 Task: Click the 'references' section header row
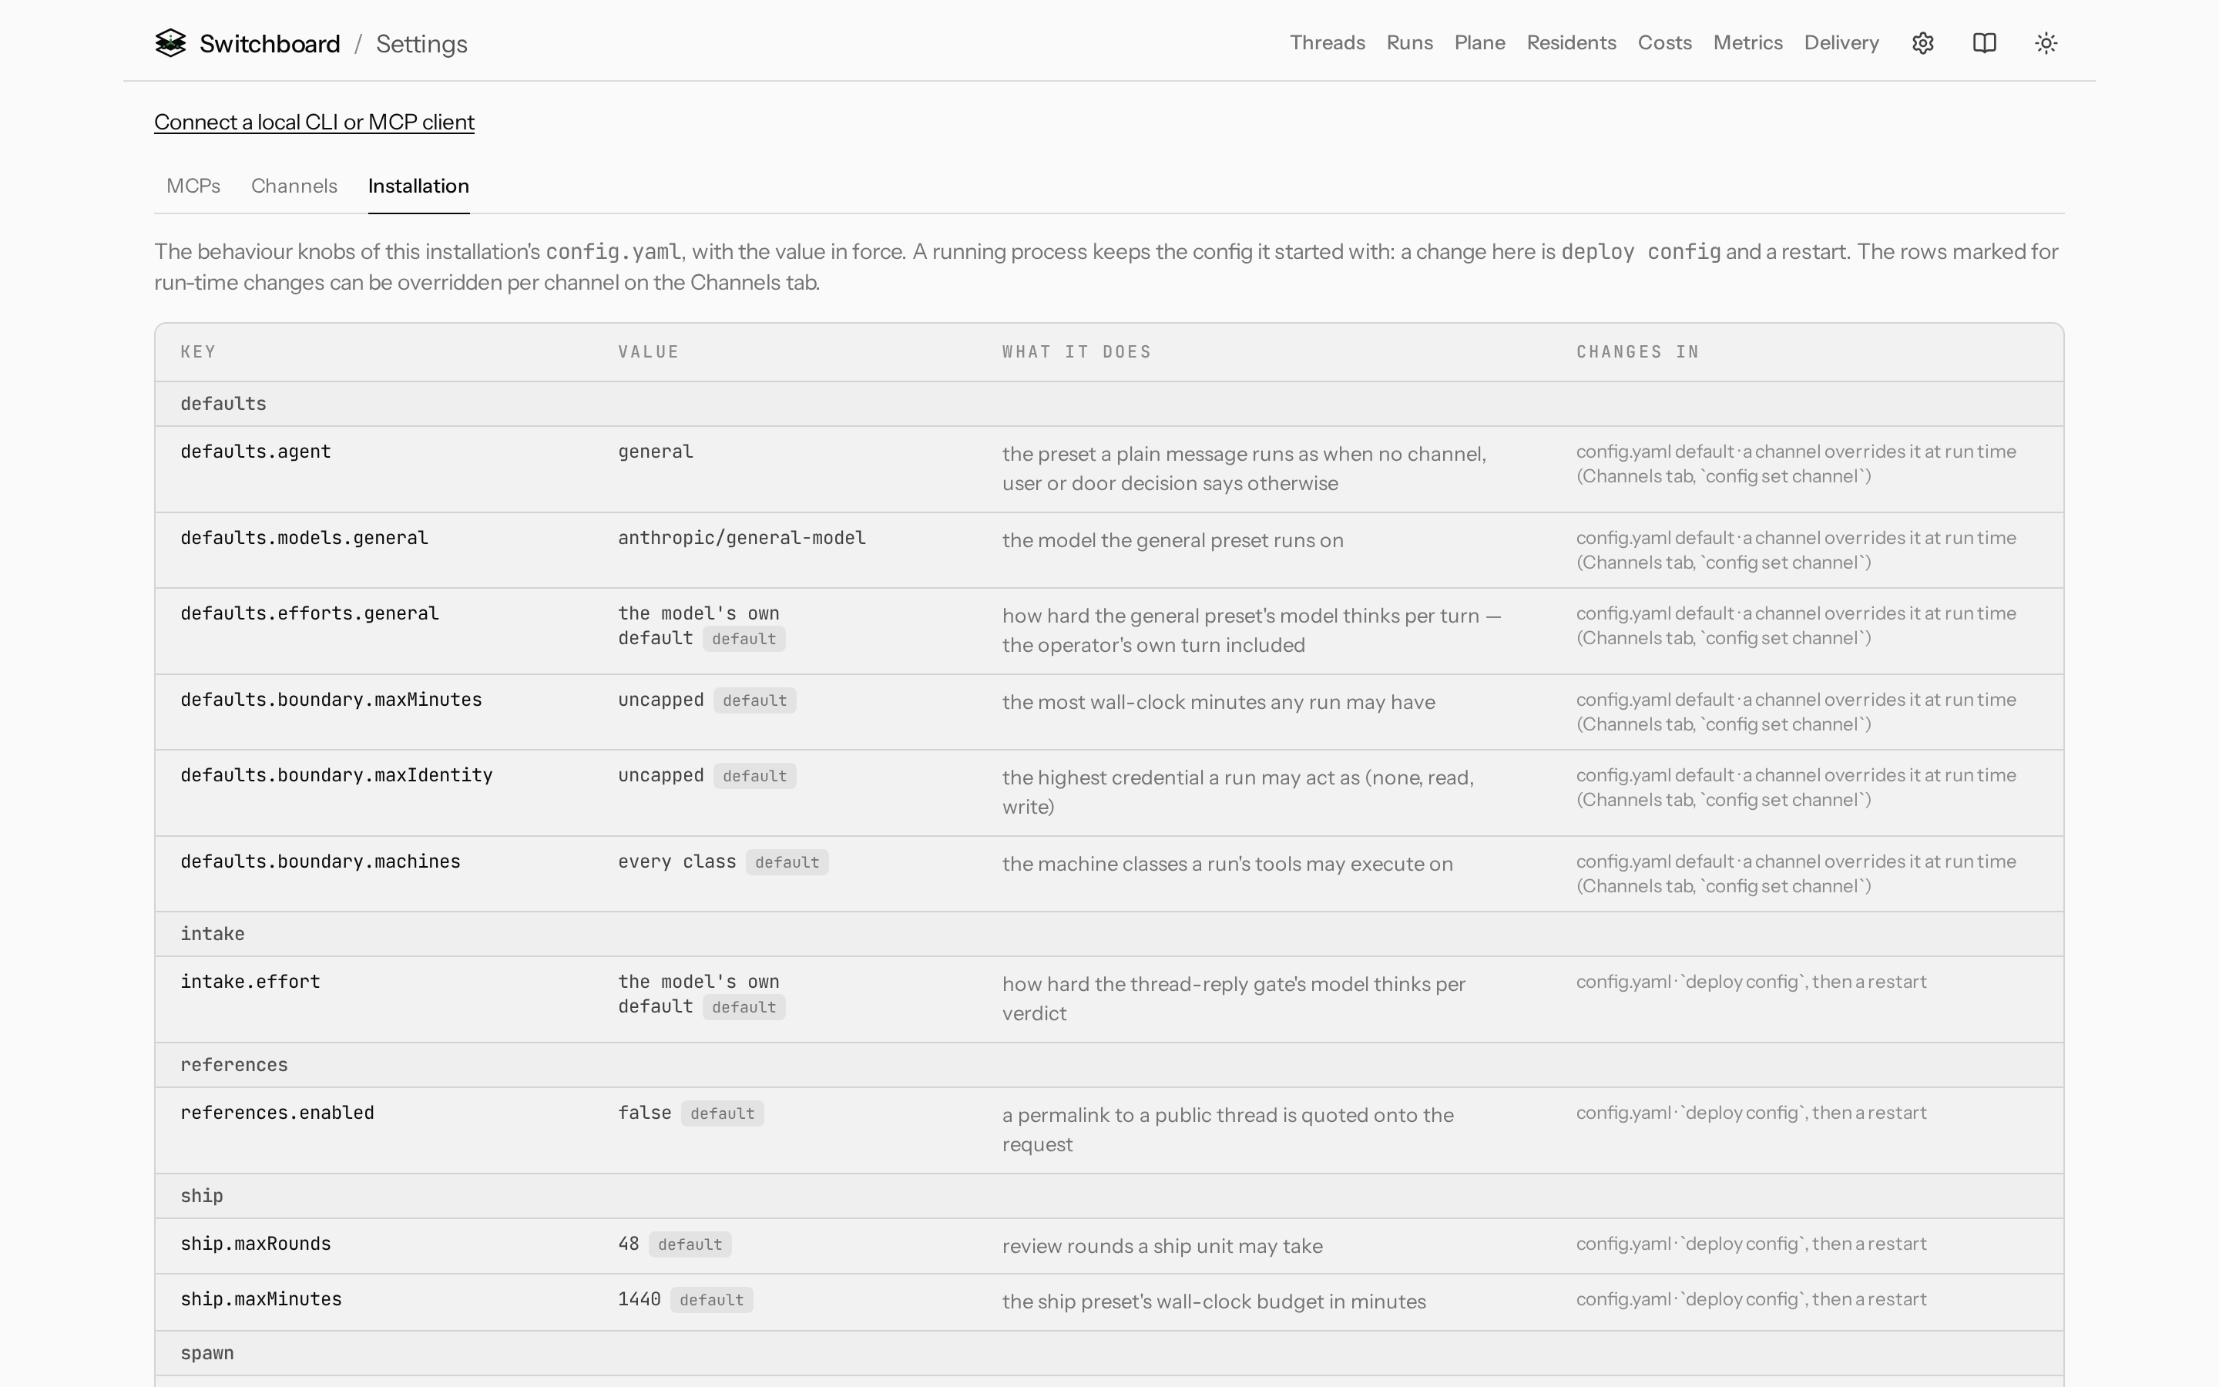1109,1065
